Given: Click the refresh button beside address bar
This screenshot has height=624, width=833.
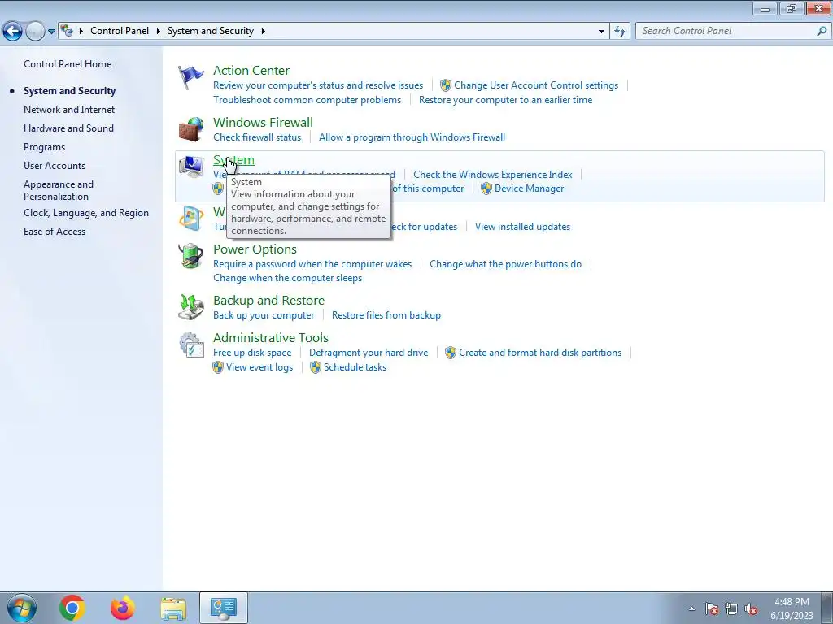Looking at the screenshot, I should click(x=619, y=32).
